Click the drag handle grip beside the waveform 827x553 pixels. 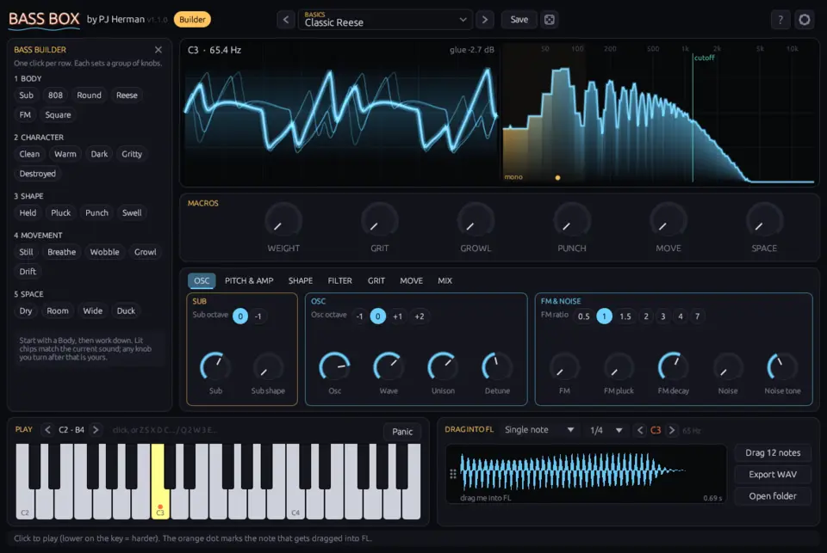point(452,474)
